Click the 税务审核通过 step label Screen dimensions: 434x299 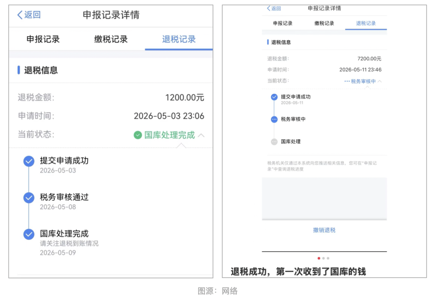coord(64,197)
